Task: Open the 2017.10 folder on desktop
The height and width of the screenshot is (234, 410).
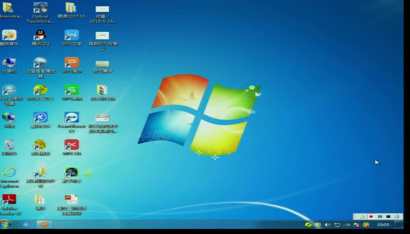Action: [x=71, y=10]
